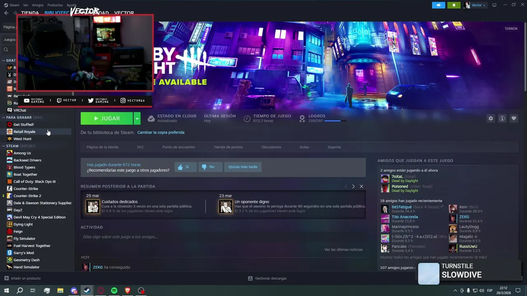This screenshot has width=527, height=296.
Task: Open Gestionar descargas
Action: point(267,278)
